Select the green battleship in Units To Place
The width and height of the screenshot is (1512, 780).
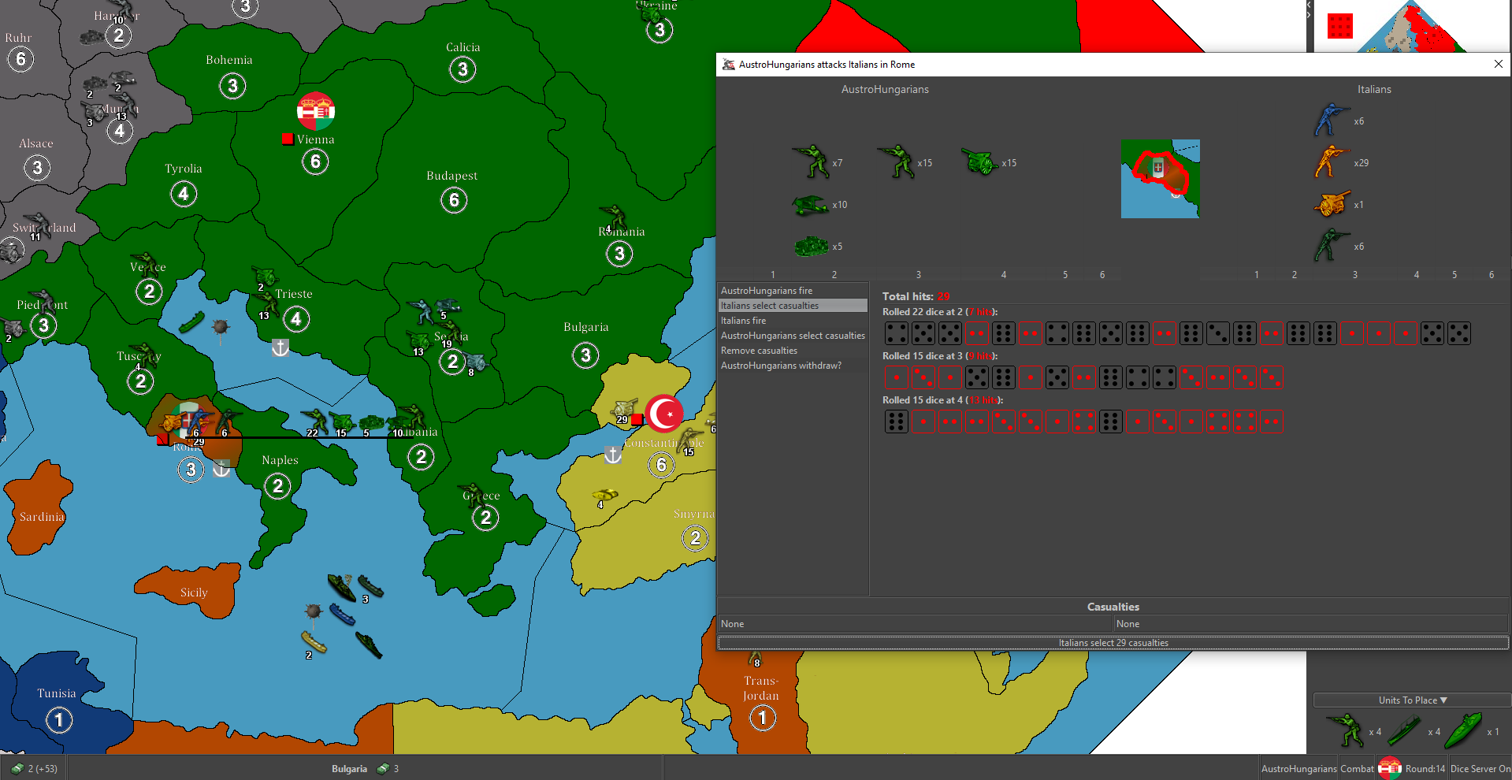(1463, 730)
